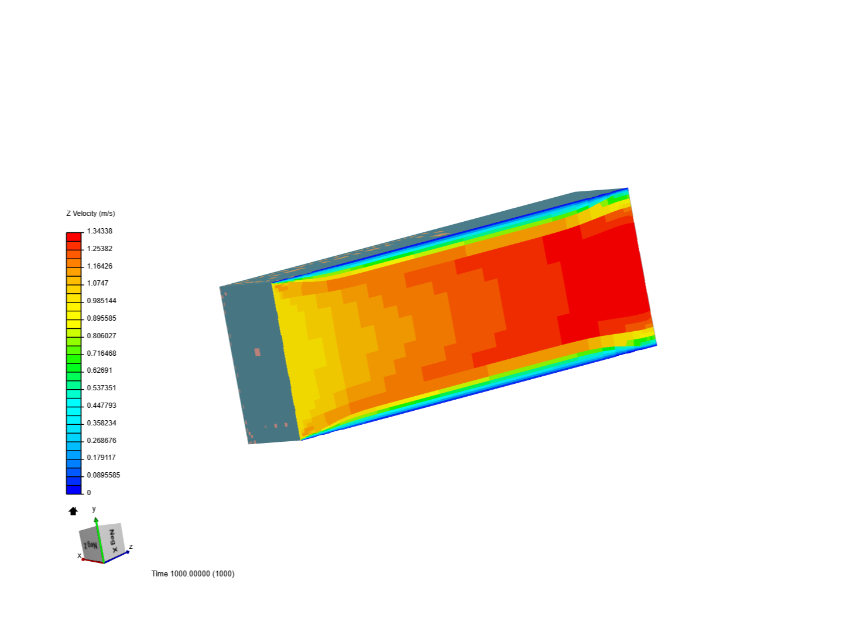
Task: Click the legend value 0.268676
Action: (102, 441)
